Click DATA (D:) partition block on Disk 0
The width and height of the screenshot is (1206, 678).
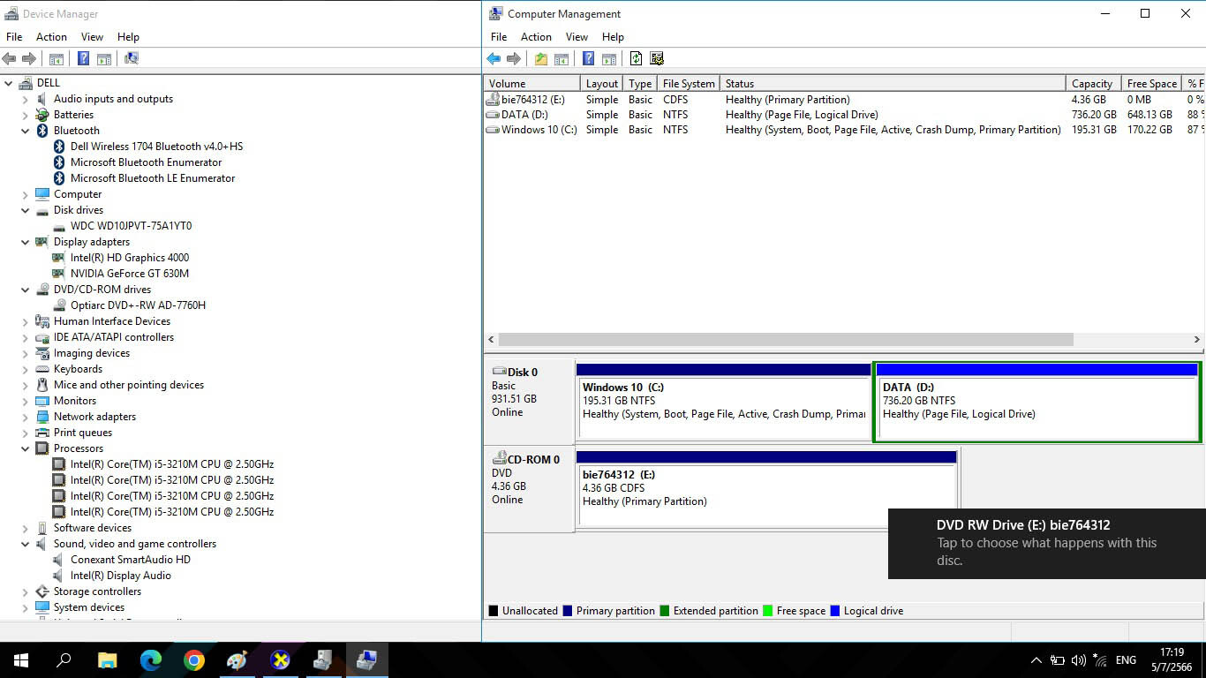click(1036, 401)
